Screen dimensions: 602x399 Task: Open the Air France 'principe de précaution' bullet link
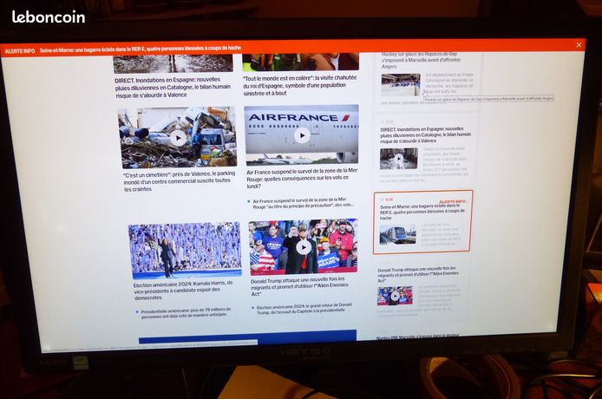point(304,202)
